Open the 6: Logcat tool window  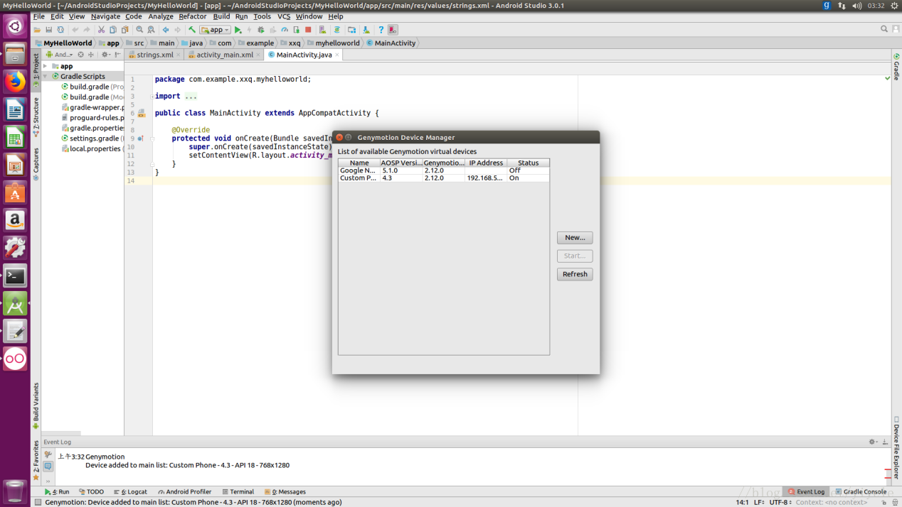pyautogui.click(x=130, y=491)
